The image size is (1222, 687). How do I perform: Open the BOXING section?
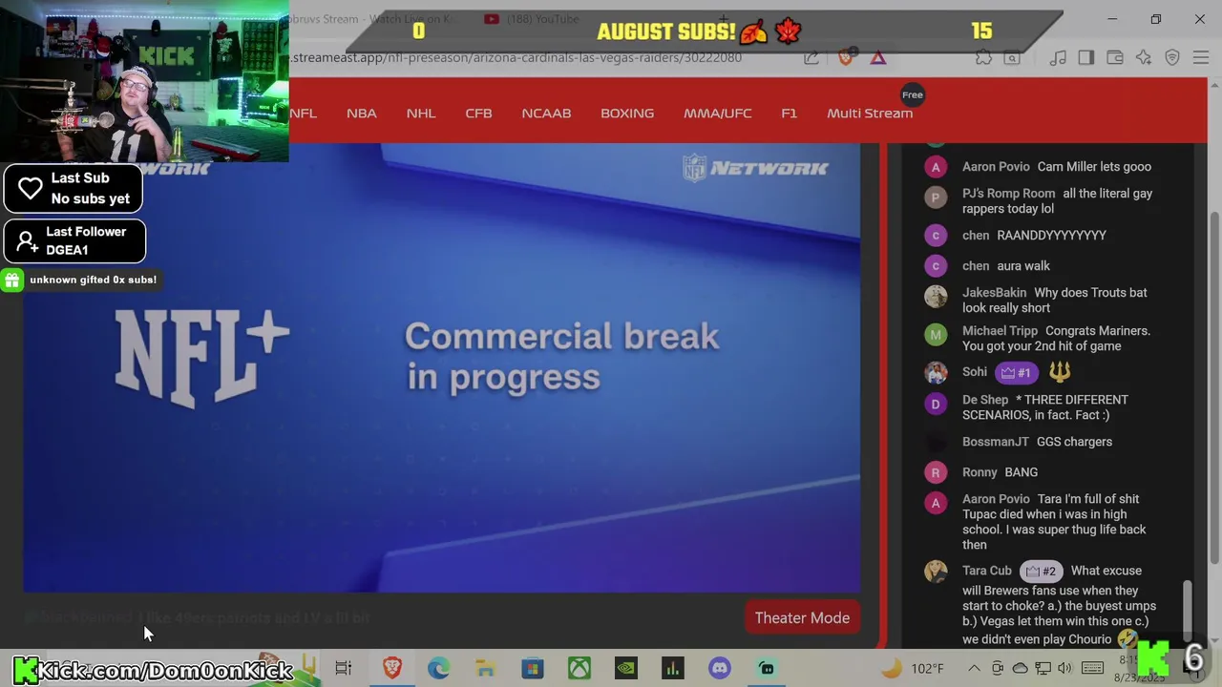(627, 113)
